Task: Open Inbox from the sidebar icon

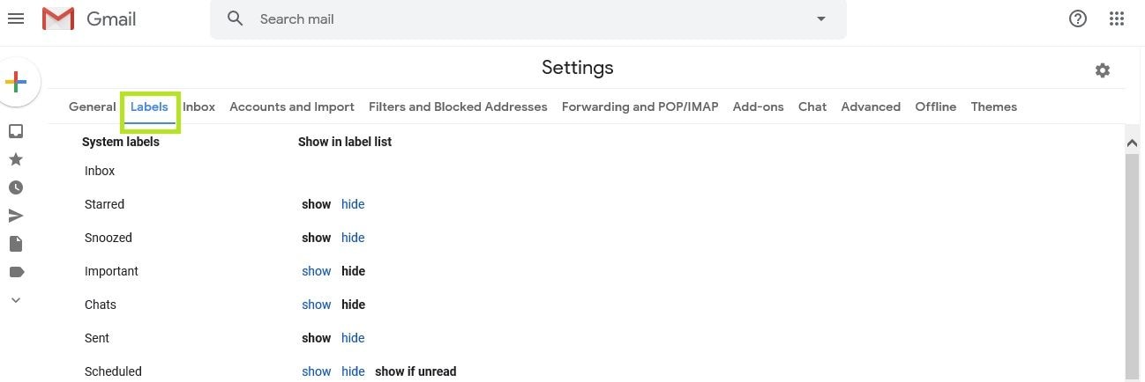Action: point(16,131)
